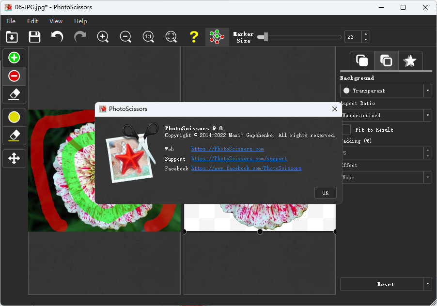This screenshot has height=306, width=437.
Task: Open an image file with the load icon
Action: pyautogui.click(x=12, y=37)
